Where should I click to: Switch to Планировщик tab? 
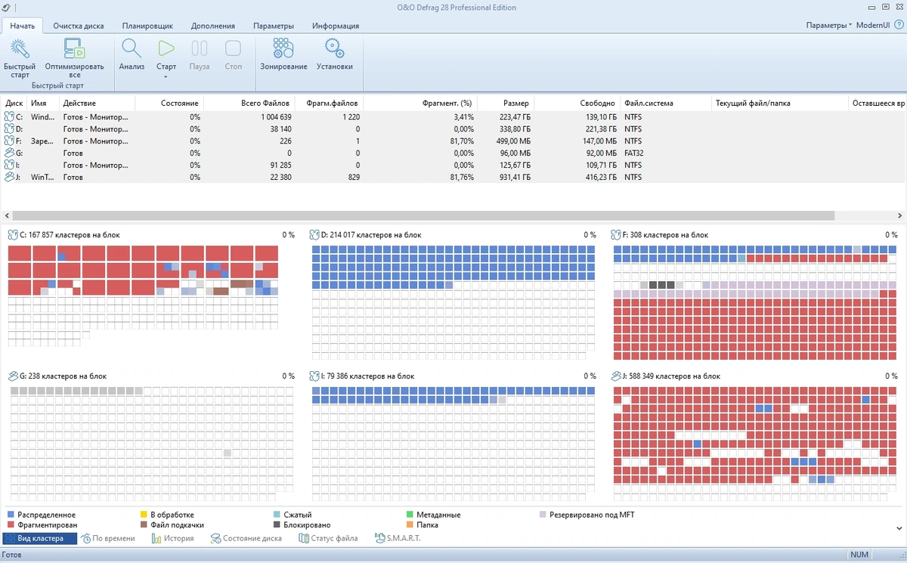point(148,25)
